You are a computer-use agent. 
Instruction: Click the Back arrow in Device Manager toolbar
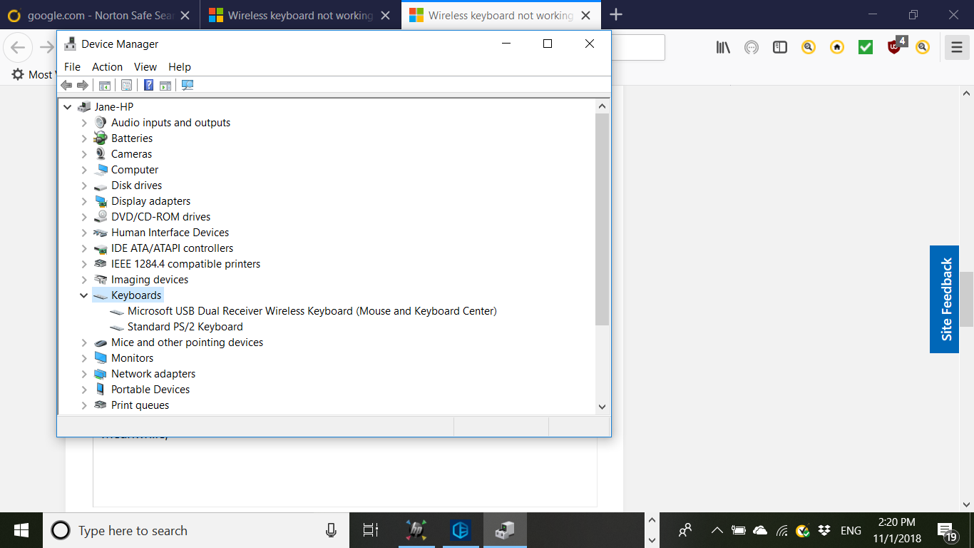click(x=66, y=85)
